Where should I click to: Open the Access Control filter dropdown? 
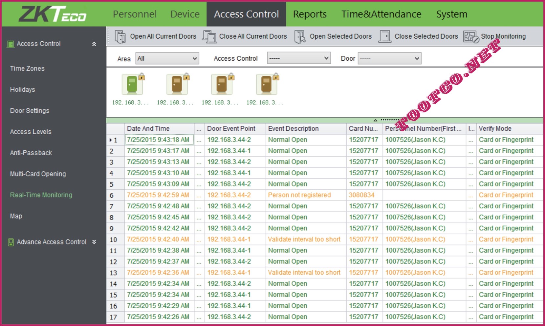pyautogui.click(x=298, y=58)
